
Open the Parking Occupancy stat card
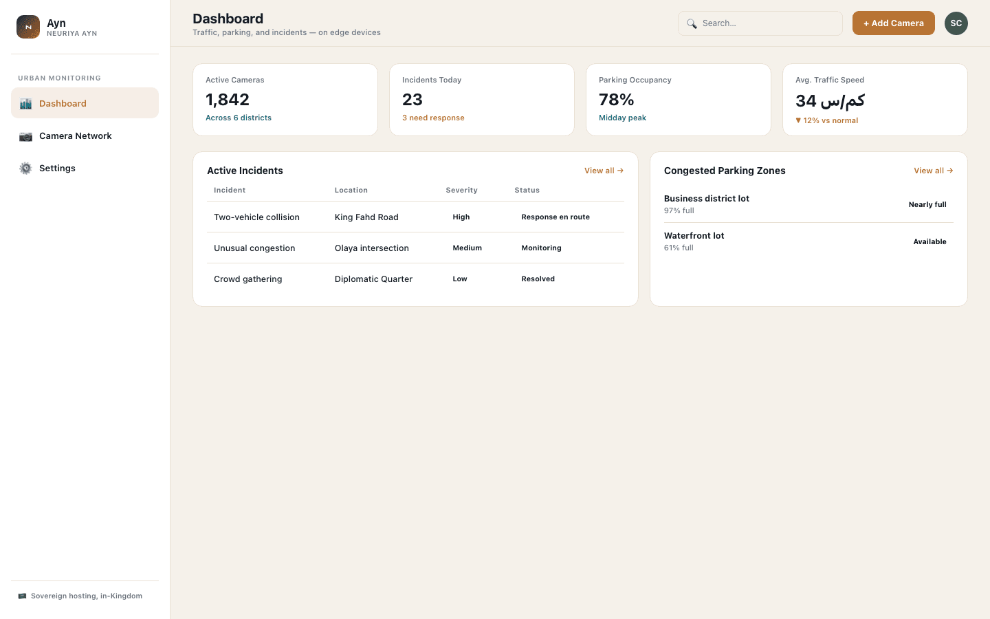679,100
